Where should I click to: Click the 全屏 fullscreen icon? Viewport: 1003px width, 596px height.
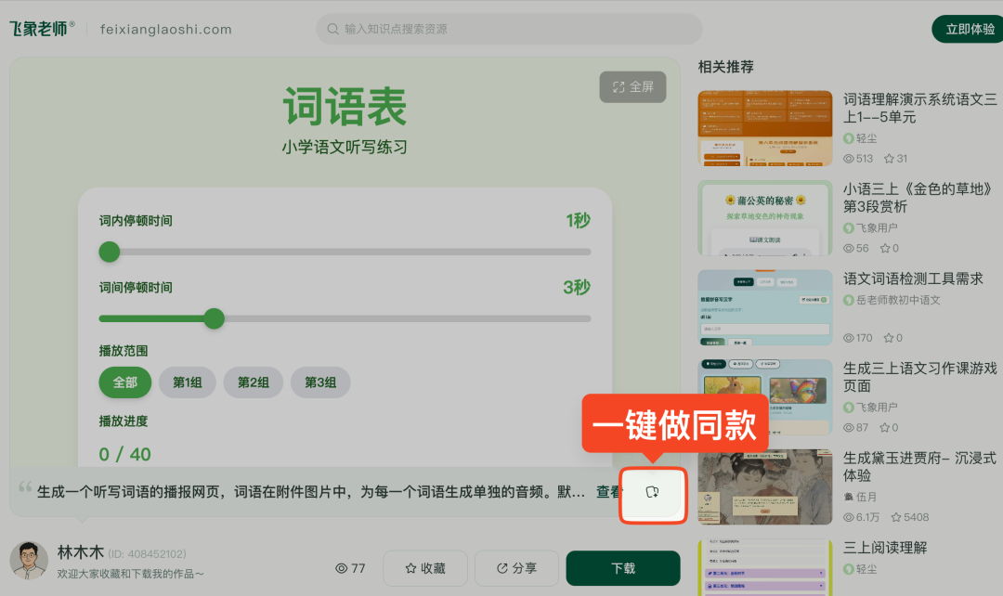pyautogui.click(x=619, y=87)
